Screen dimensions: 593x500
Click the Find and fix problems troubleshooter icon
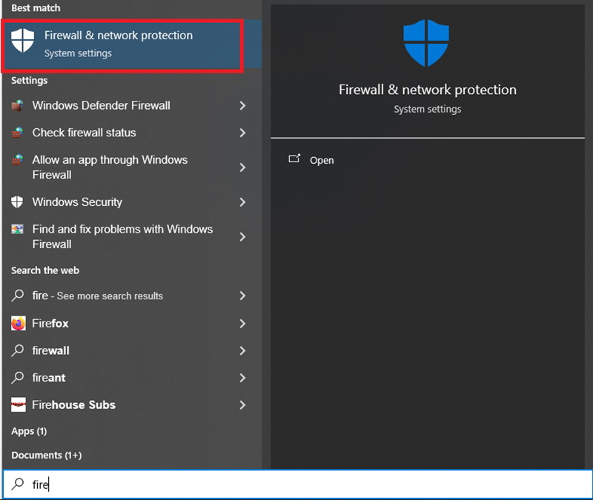tap(17, 229)
